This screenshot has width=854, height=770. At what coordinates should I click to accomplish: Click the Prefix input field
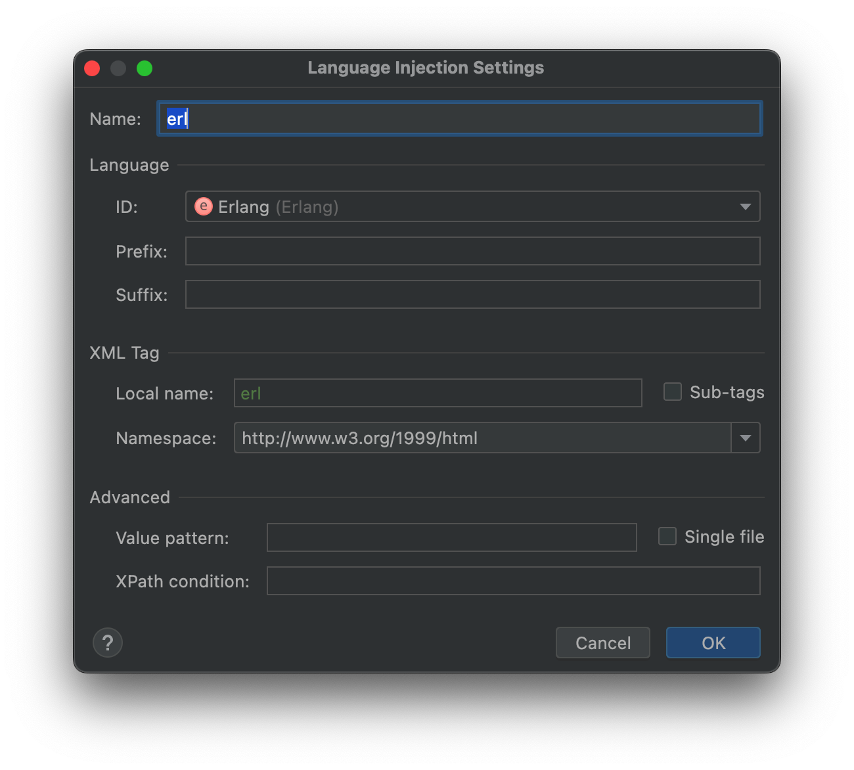(x=472, y=251)
